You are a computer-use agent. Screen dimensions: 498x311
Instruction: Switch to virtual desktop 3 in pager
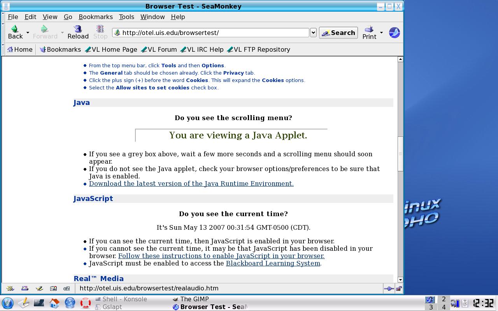click(x=431, y=307)
